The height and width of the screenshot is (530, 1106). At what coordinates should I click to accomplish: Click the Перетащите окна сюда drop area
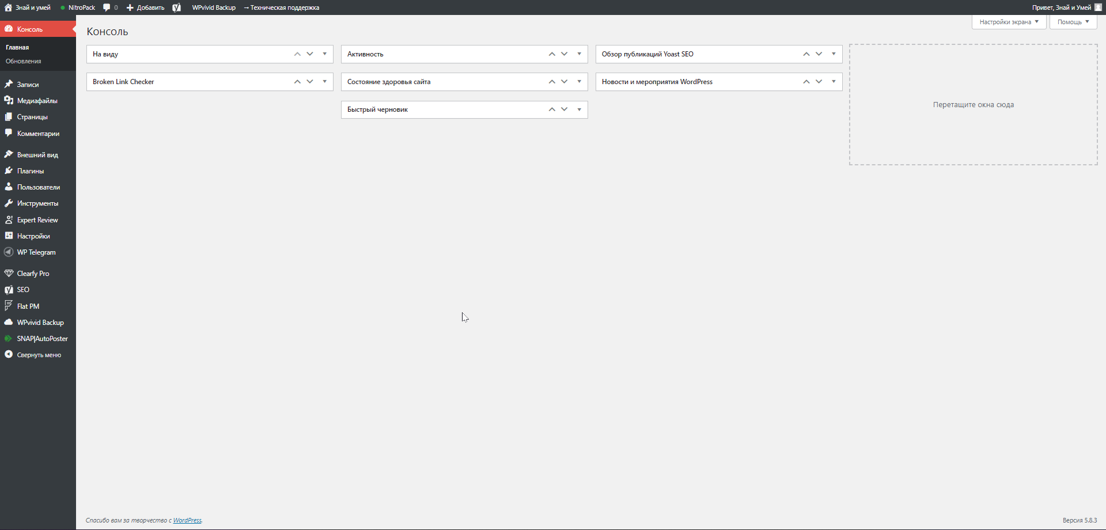pos(974,105)
